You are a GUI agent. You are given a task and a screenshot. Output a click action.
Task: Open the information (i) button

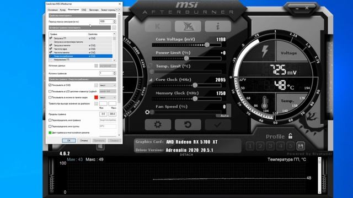(x=218, y=26)
